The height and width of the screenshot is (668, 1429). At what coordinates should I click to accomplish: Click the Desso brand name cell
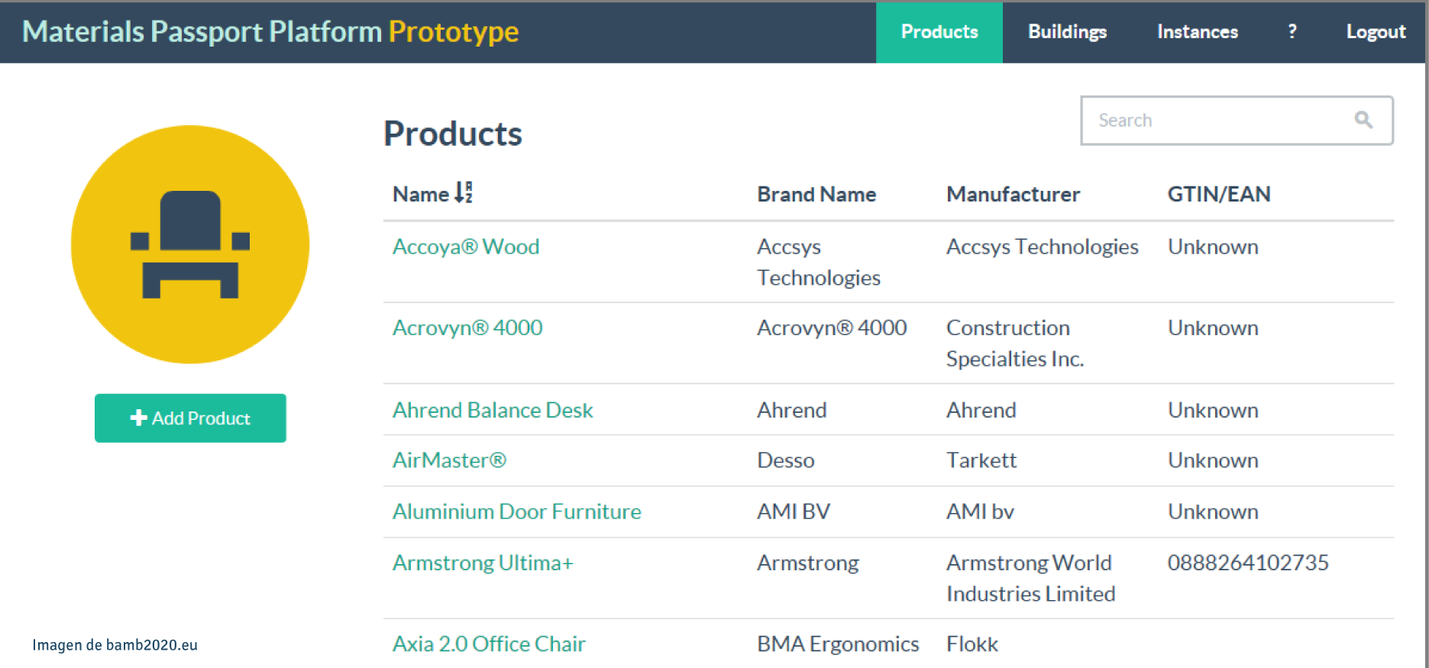(x=786, y=460)
